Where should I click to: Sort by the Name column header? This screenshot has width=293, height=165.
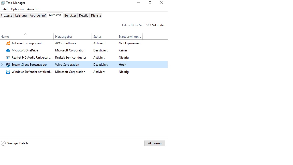point(27,36)
